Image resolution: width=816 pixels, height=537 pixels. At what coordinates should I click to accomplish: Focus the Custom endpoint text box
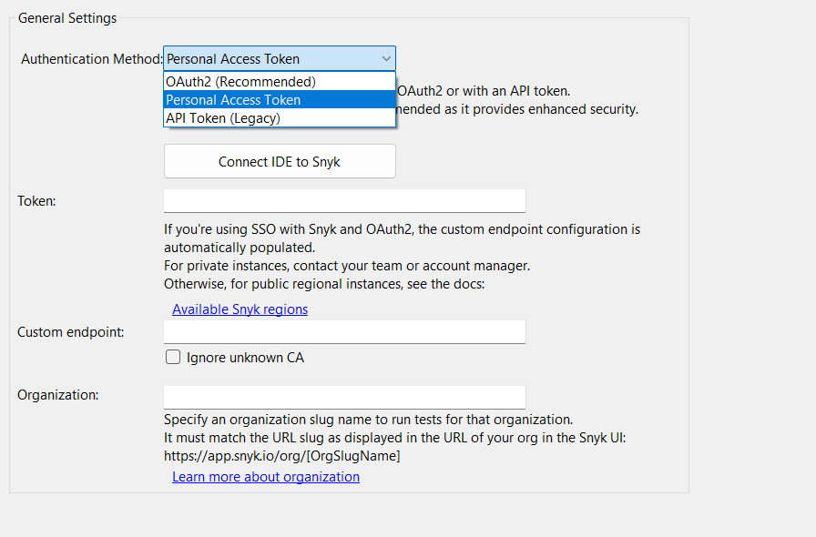(344, 332)
